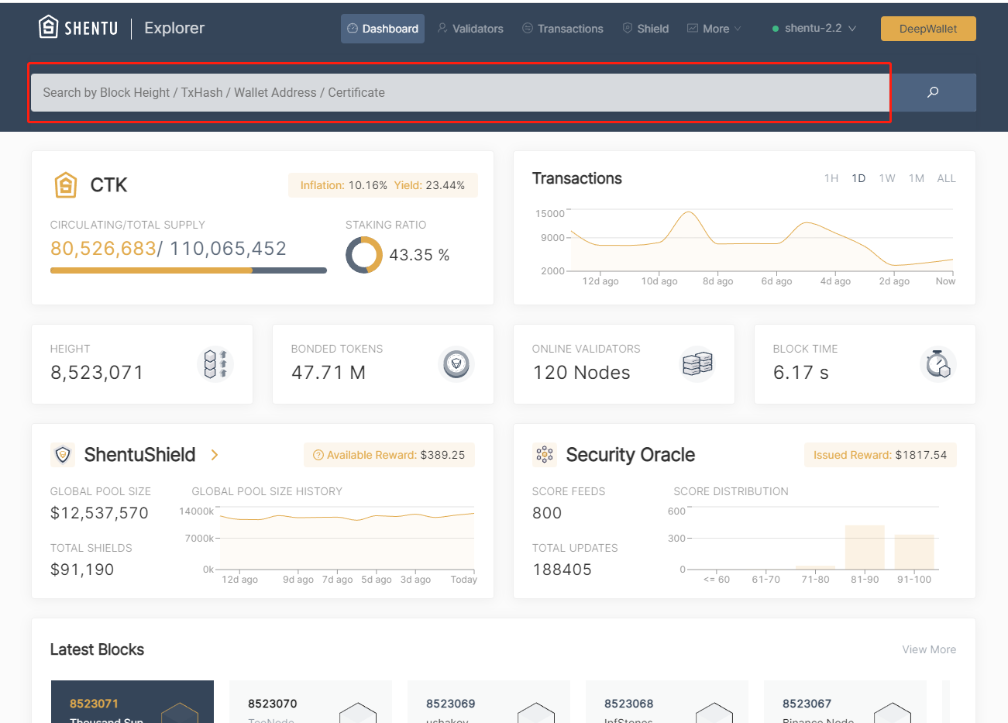Click the Security Oracle icon
The image size is (1008, 723).
coord(545,455)
